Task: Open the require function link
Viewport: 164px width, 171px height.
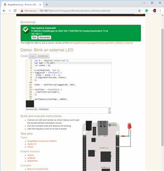Action: click(x=30, y=155)
